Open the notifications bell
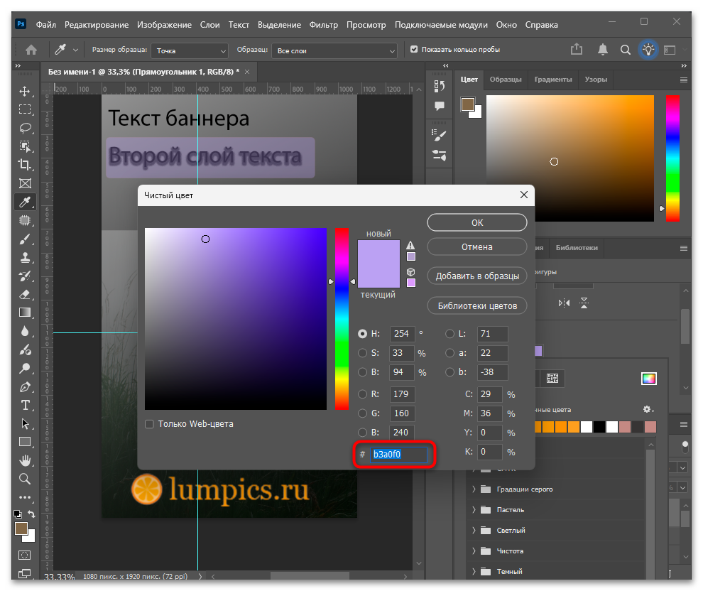Image resolution: width=703 pixels, height=591 pixels. click(603, 49)
